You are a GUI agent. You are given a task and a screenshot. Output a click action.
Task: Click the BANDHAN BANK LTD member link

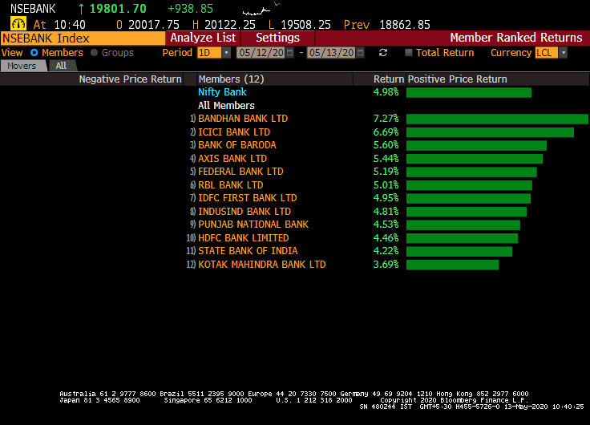pyautogui.click(x=242, y=119)
